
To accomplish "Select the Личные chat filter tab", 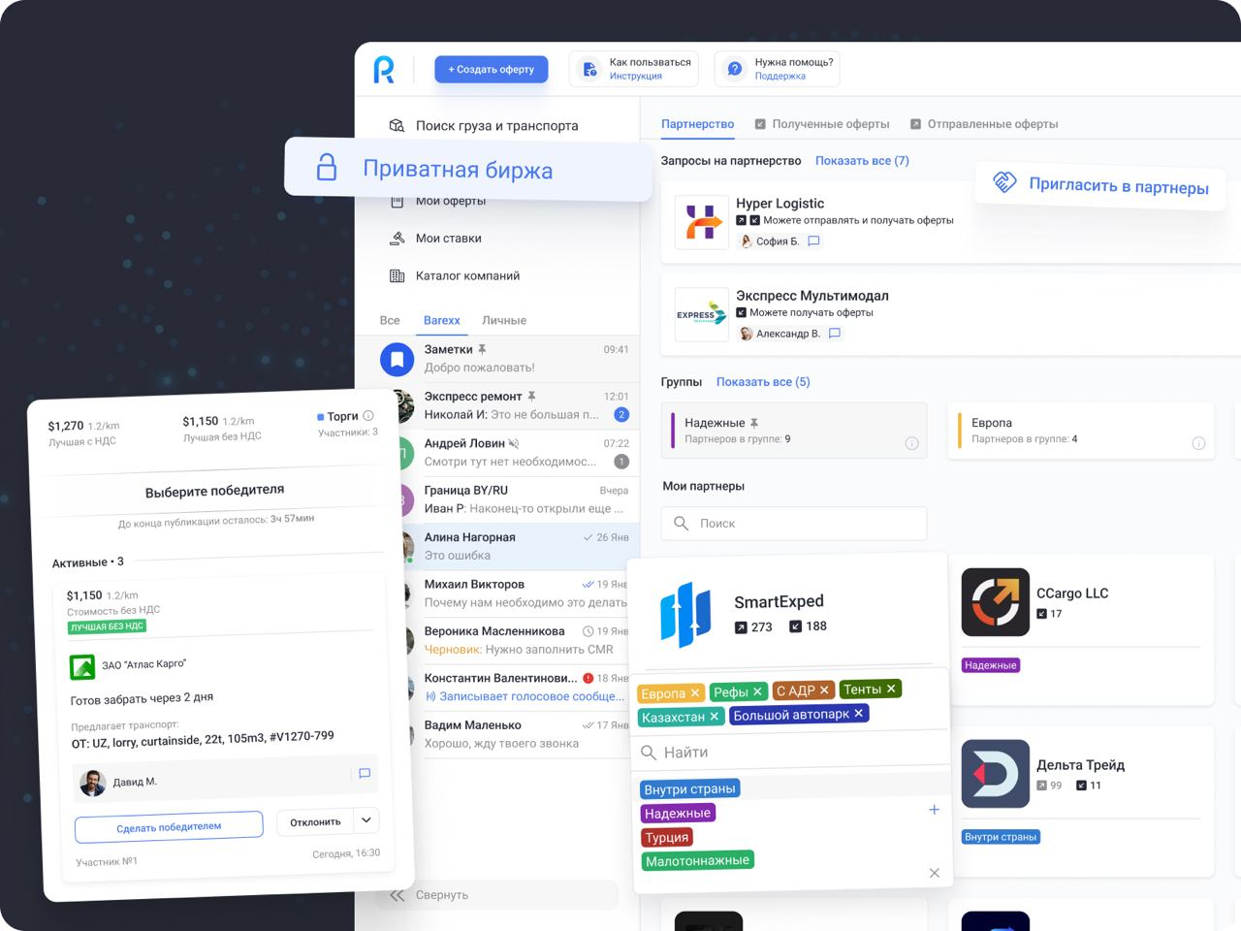I will pos(504,320).
